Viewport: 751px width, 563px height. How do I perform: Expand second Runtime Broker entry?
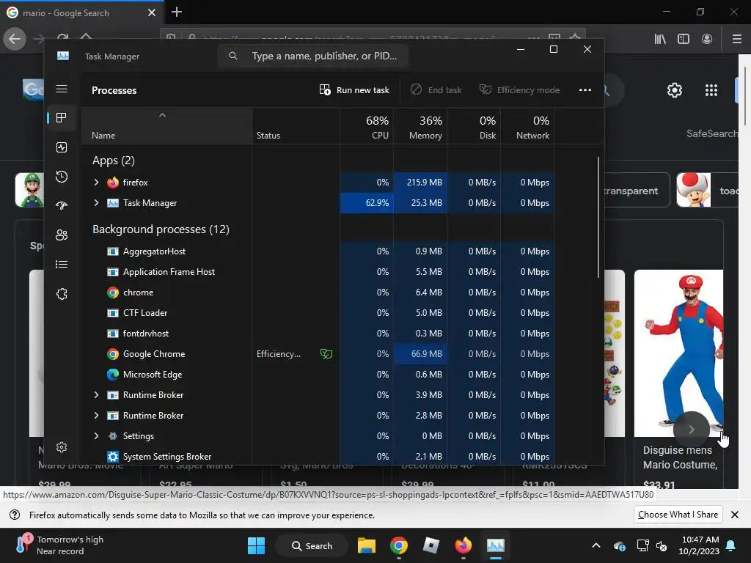tap(96, 416)
